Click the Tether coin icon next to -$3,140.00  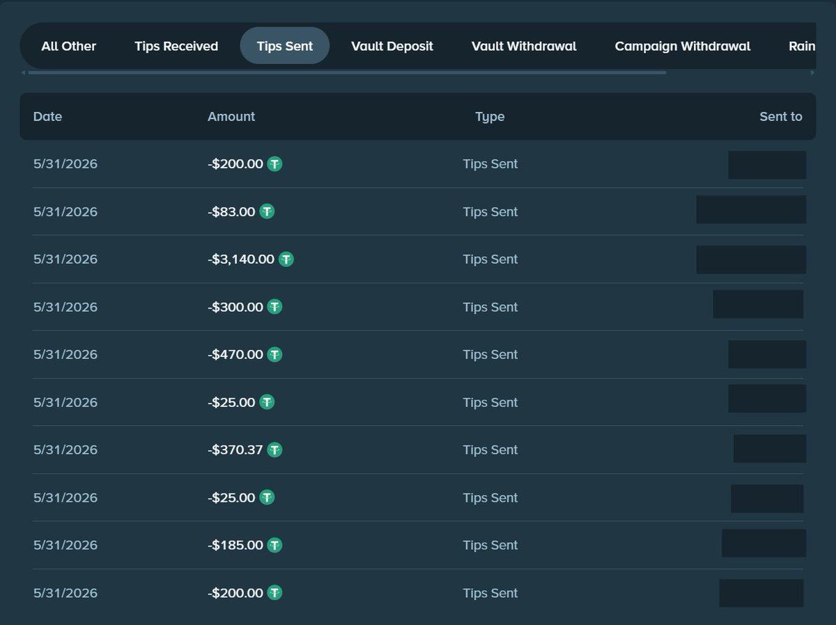(x=286, y=259)
